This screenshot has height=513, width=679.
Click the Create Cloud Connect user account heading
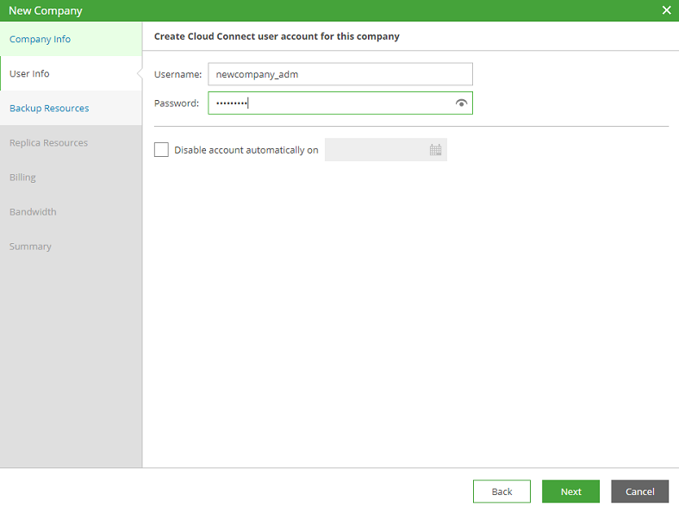pyautogui.click(x=277, y=36)
